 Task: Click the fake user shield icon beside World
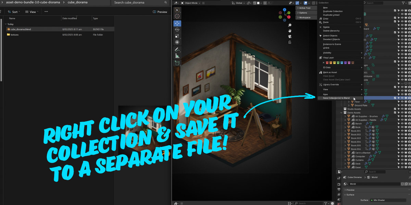[402, 184]
